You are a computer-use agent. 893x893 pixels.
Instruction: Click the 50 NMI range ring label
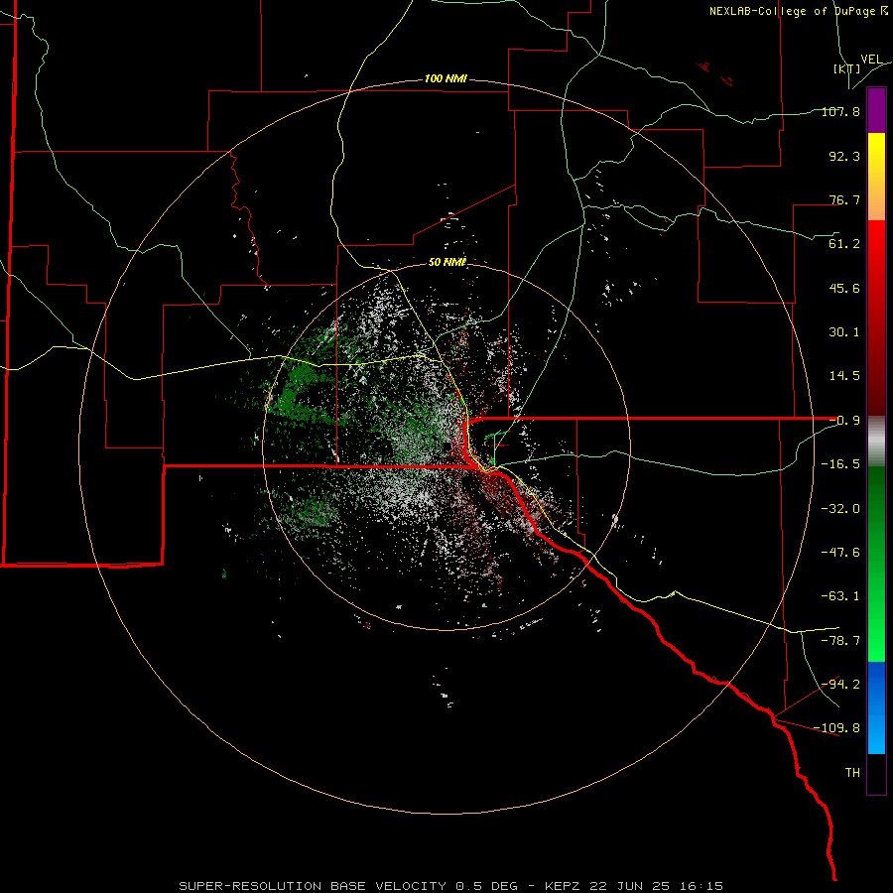point(446,262)
